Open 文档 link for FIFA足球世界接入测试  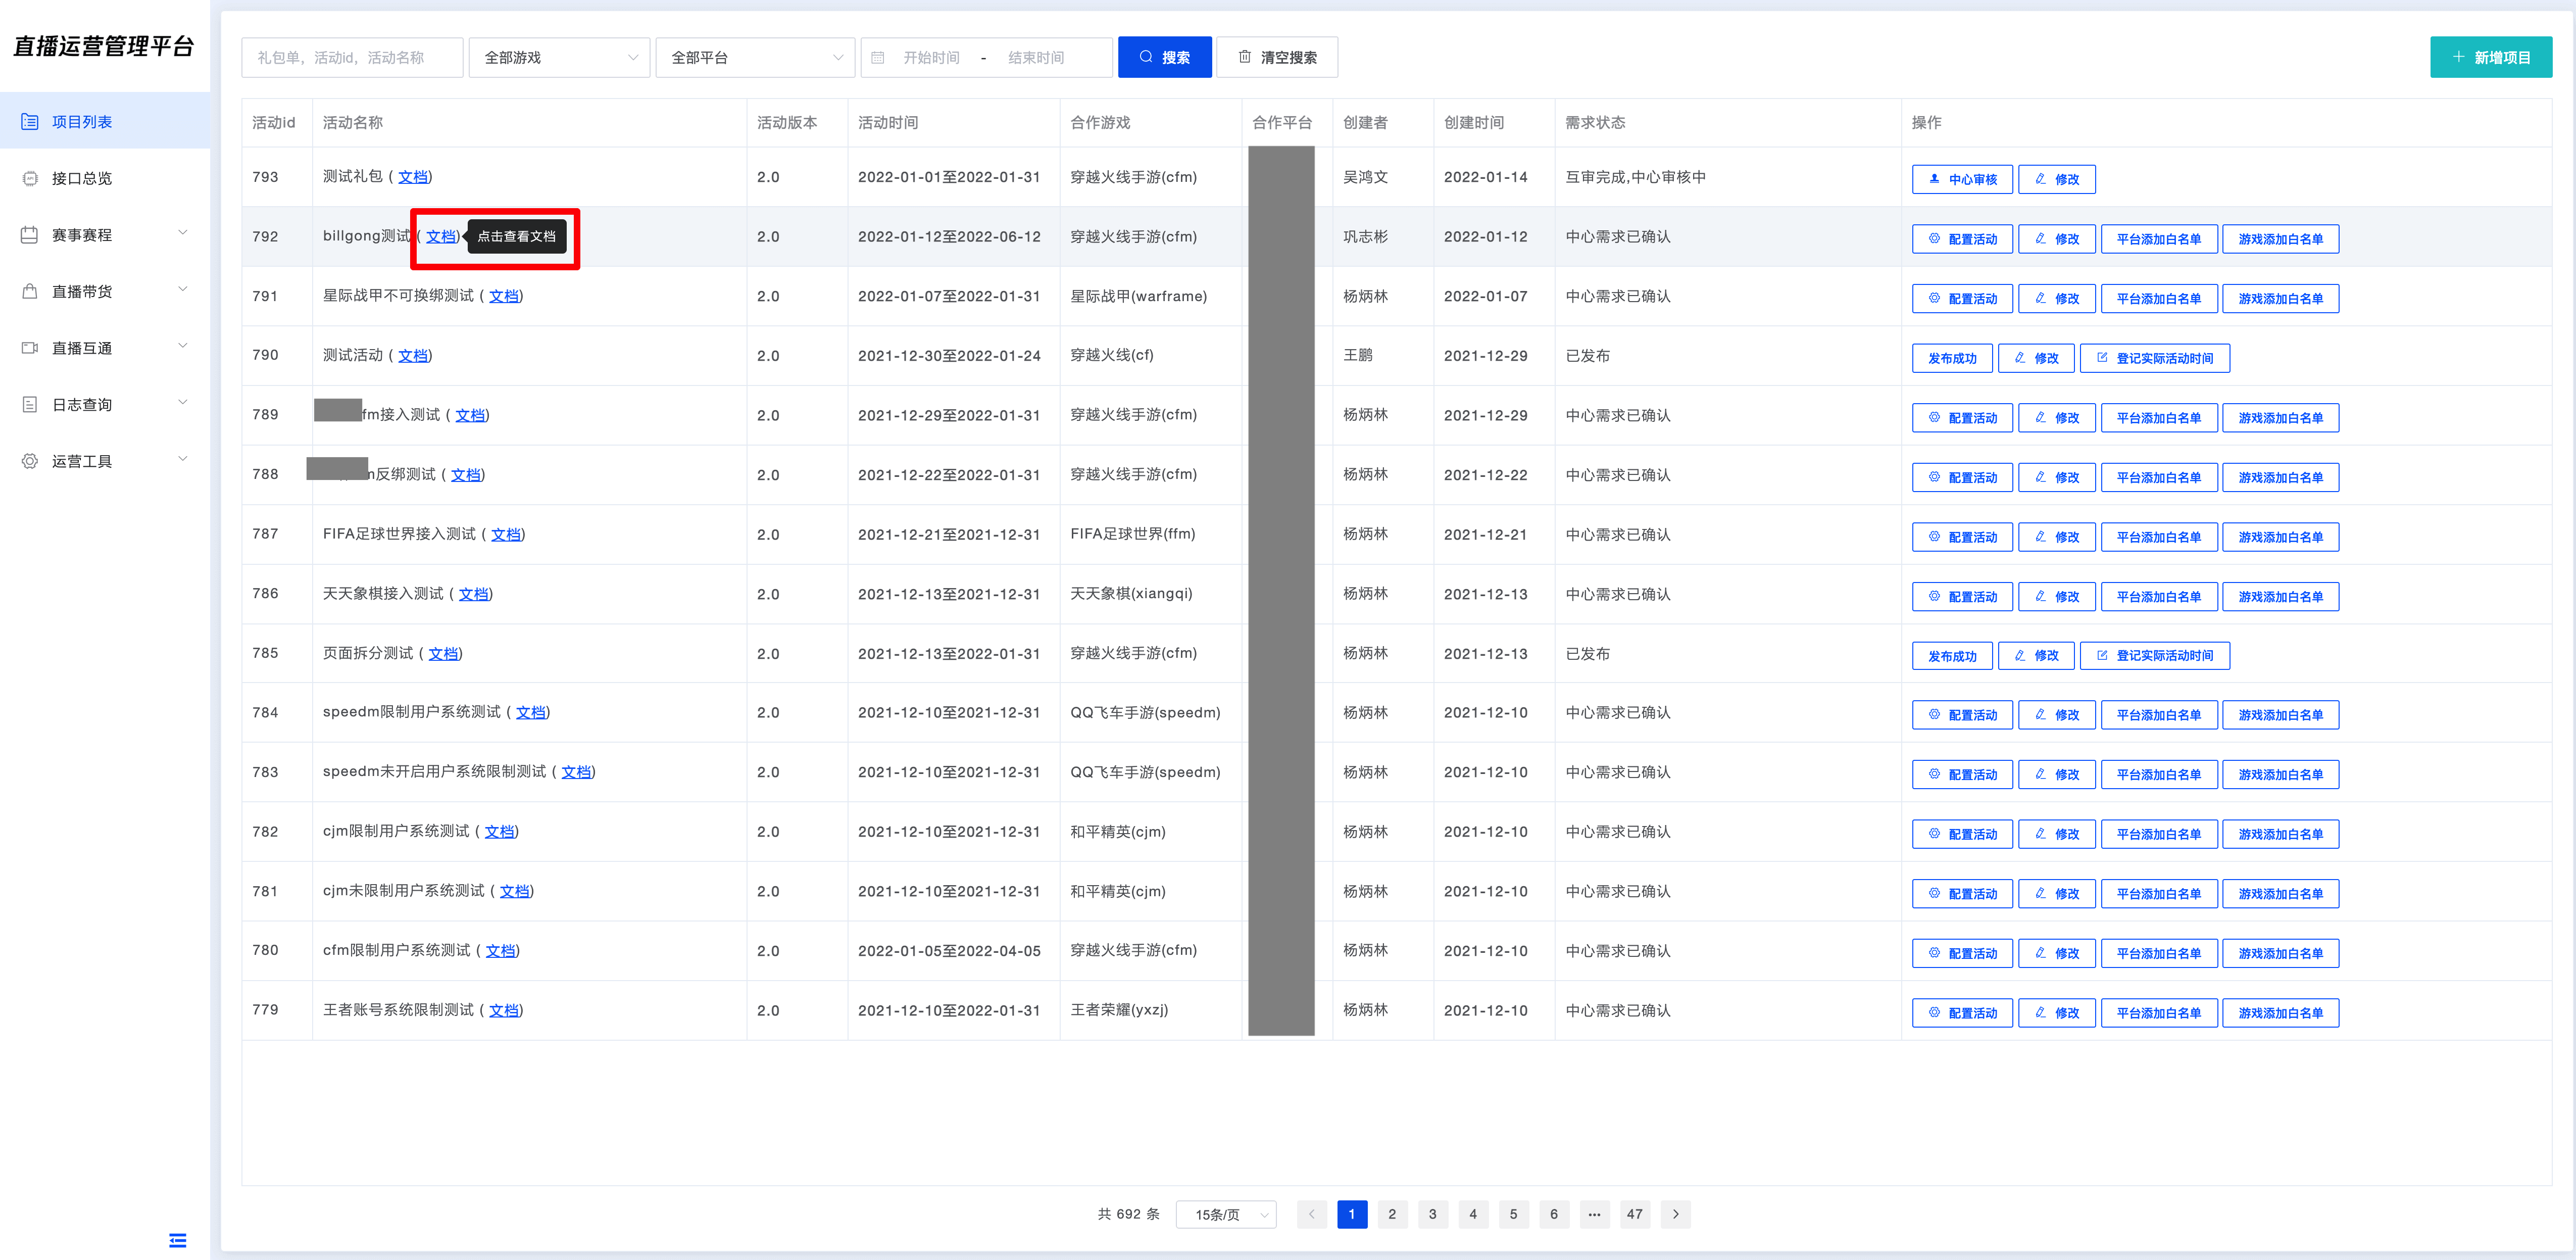coord(506,534)
